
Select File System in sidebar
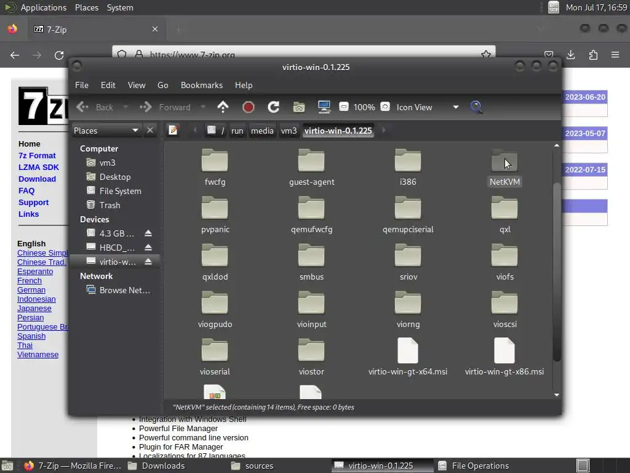[x=120, y=191]
